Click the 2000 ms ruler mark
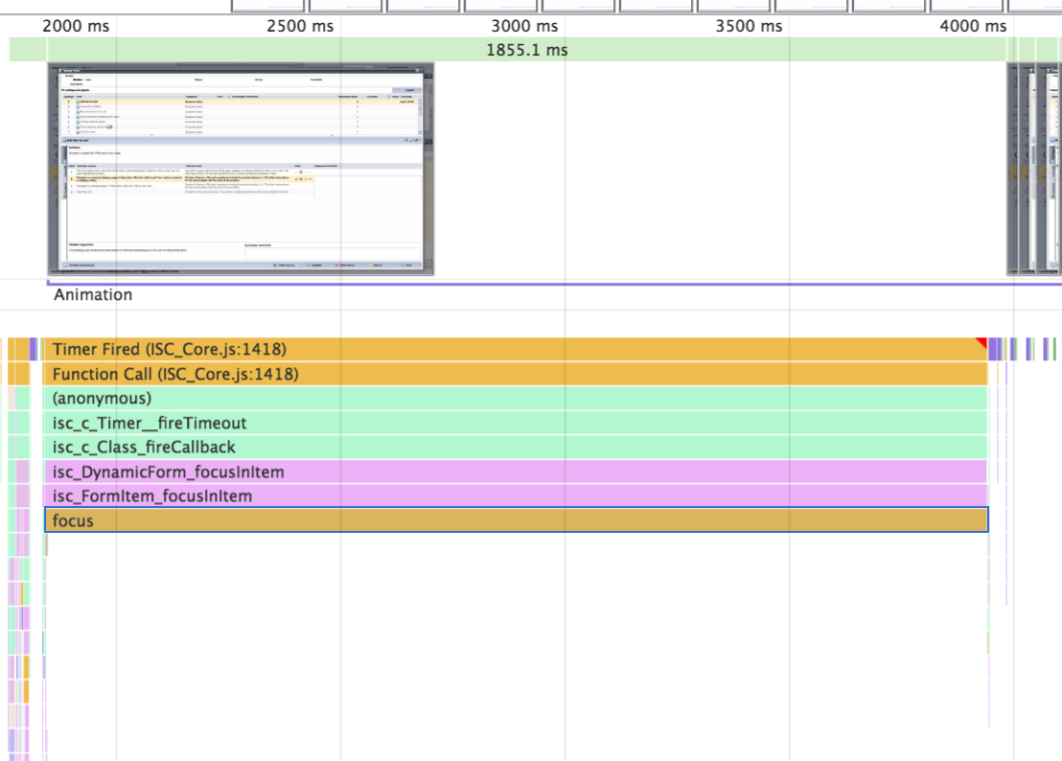1062x761 pixels. coord(76,26)
